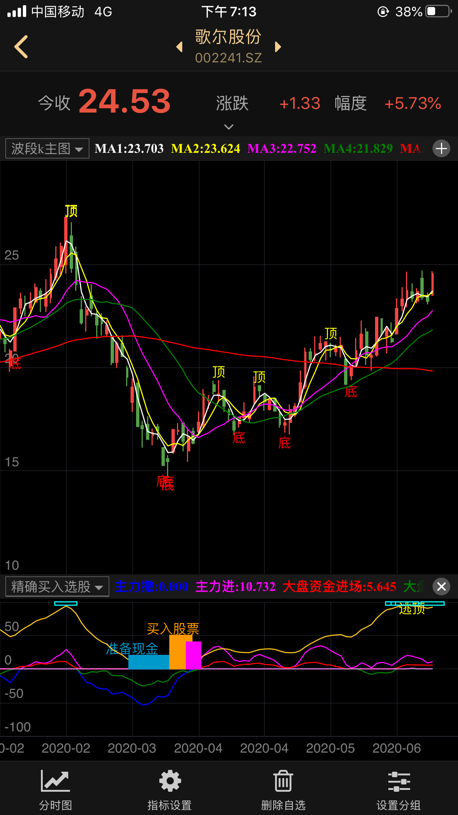Viewport: 458px width, 815px height.
Task: Add indicator with the plus icon
Action: [441, 149]
